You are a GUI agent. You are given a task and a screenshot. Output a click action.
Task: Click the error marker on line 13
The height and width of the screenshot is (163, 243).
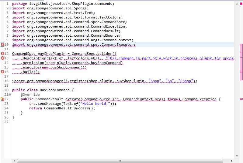click(2, 58)
